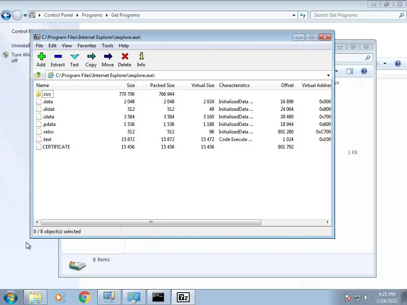This screenshot has width=407, height=305.
Task: Click the Add toolbar icon
Action: click(x=41, y=56)
